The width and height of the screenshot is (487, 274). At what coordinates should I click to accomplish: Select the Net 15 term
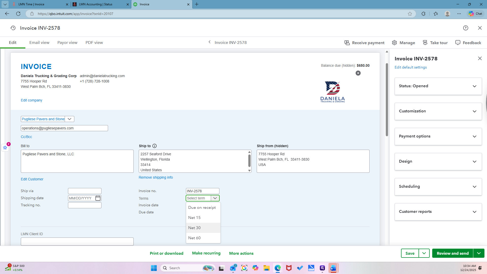[203, 218]
